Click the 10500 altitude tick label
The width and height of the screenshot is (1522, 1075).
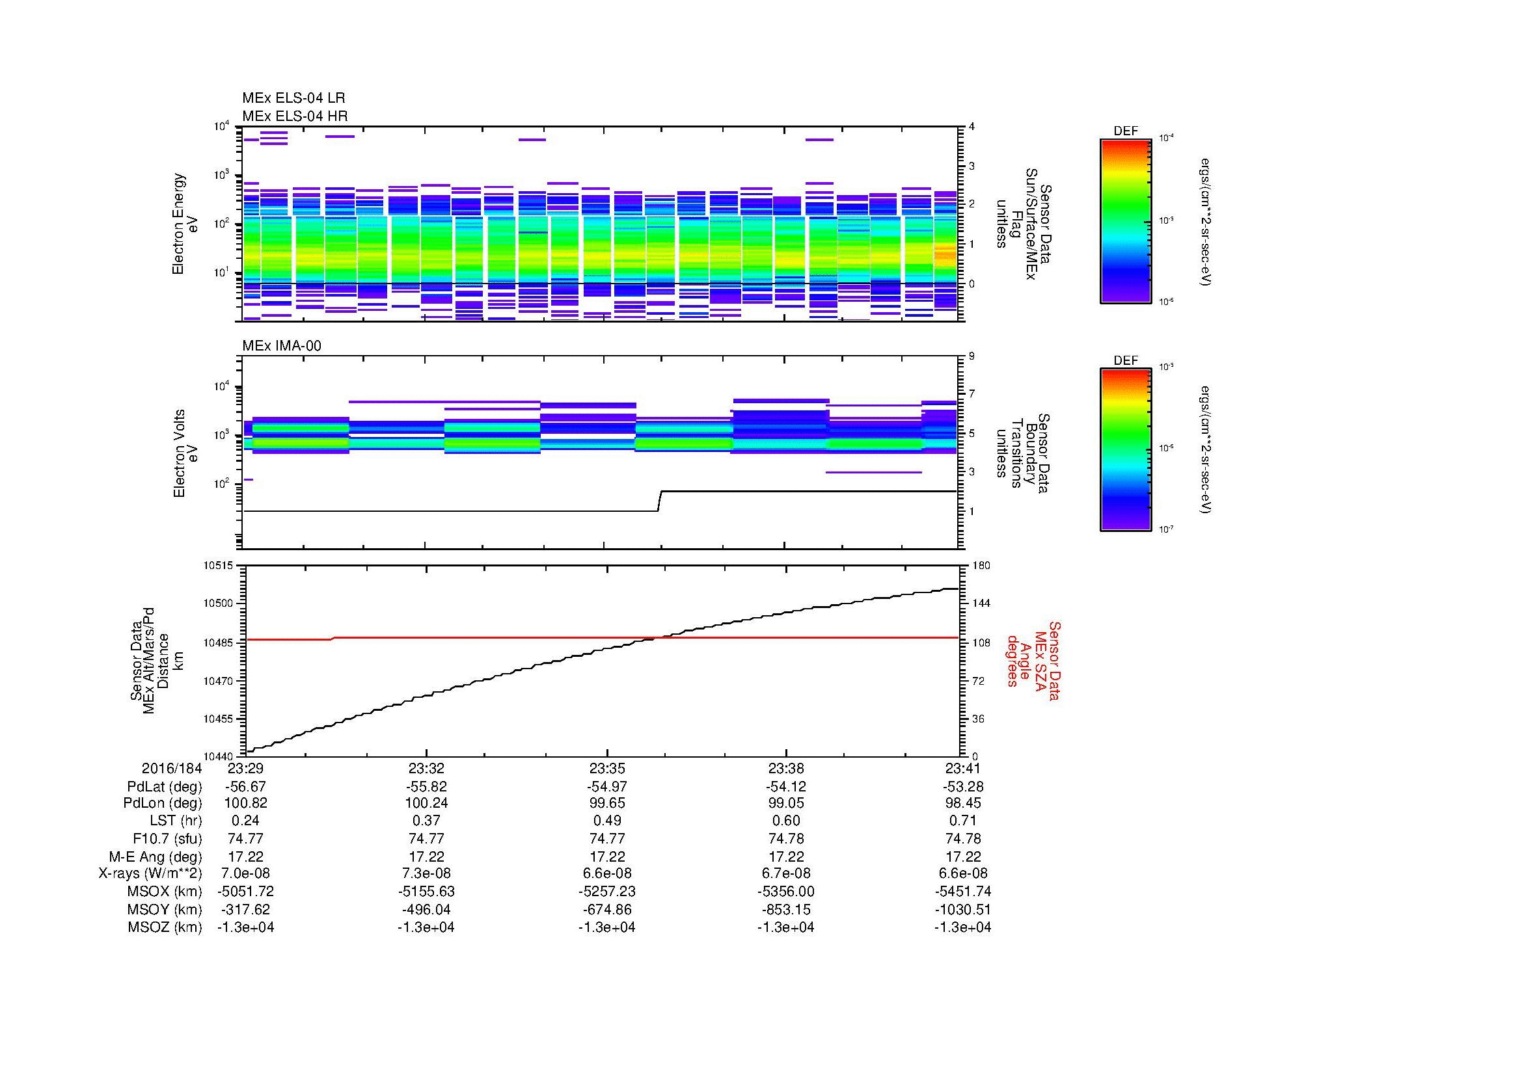220,604
